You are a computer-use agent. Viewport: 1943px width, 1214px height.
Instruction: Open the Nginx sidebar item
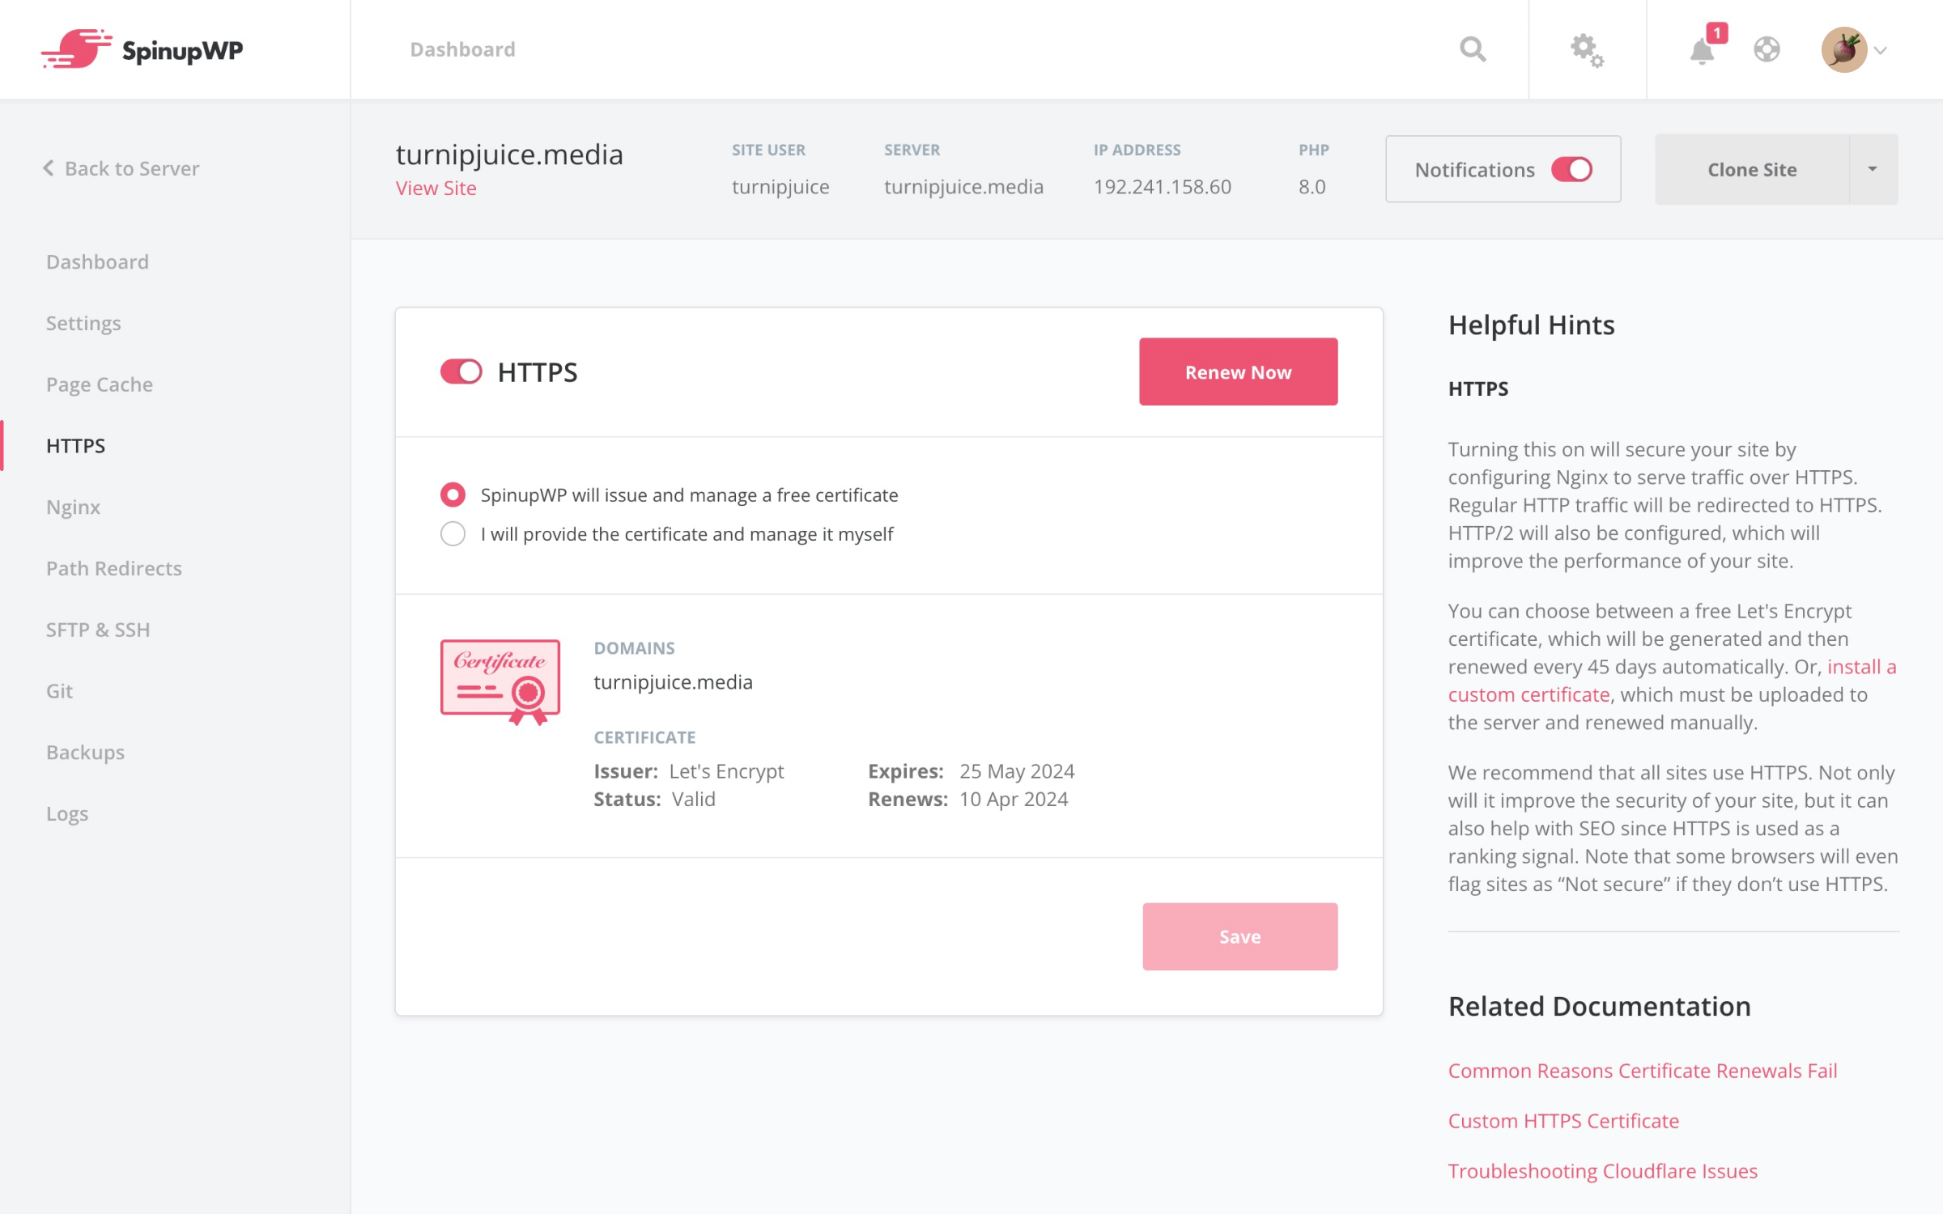[x=73, y=507]
